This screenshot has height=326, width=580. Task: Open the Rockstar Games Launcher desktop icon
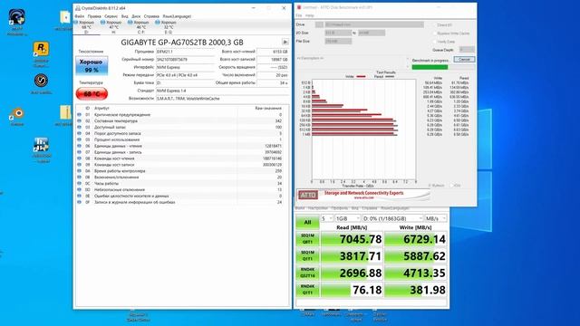point(41,48)
